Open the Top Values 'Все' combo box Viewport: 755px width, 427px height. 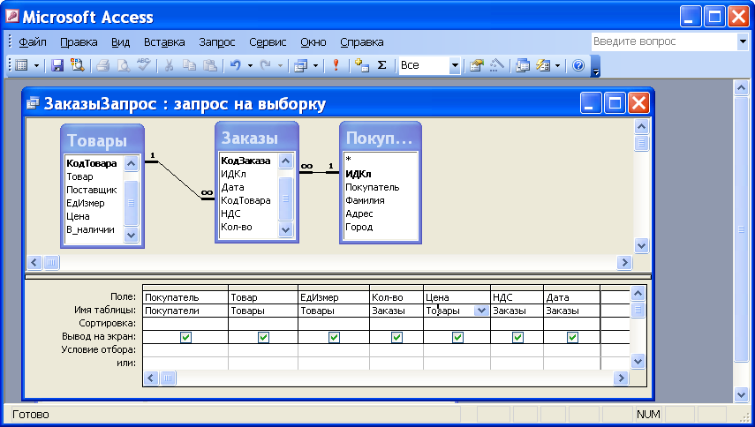455,65
